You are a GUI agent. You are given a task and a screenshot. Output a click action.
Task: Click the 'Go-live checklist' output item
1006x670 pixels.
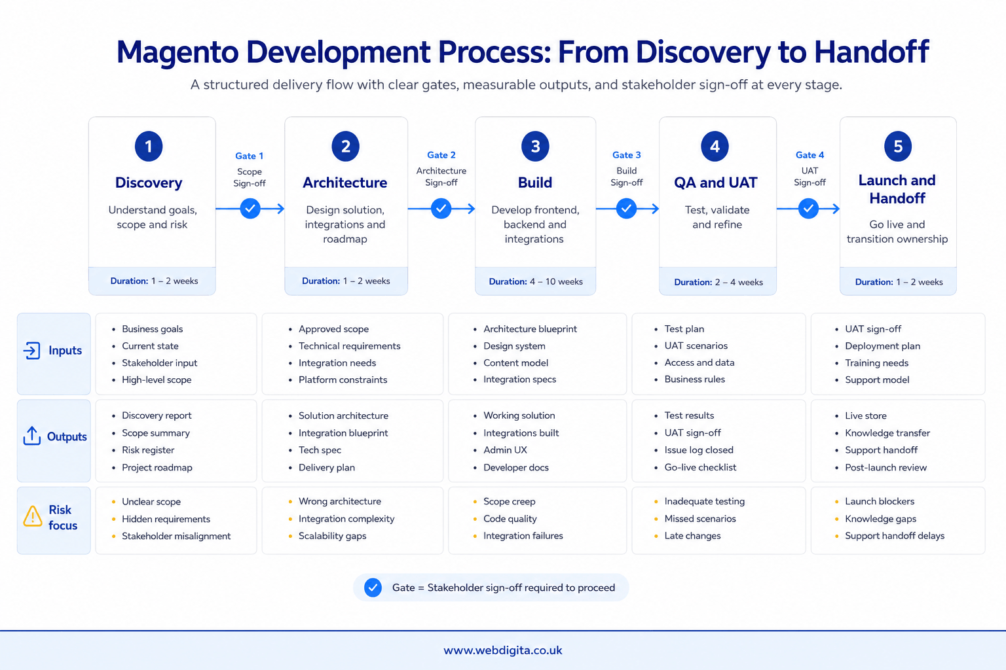point(700,467)
